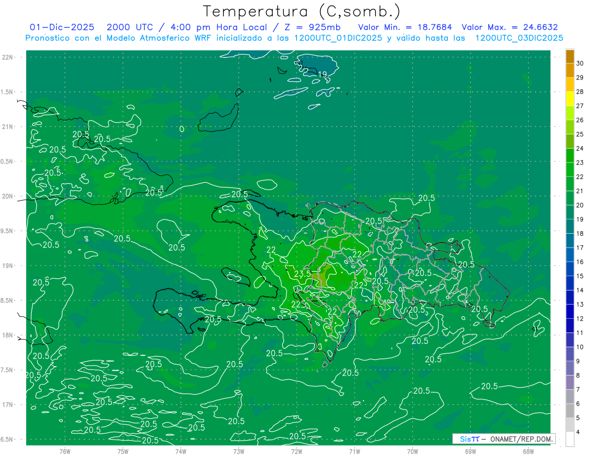593x458 pixels.
Task: Click the '72W' longitude axis label
Action: (296, 451)
